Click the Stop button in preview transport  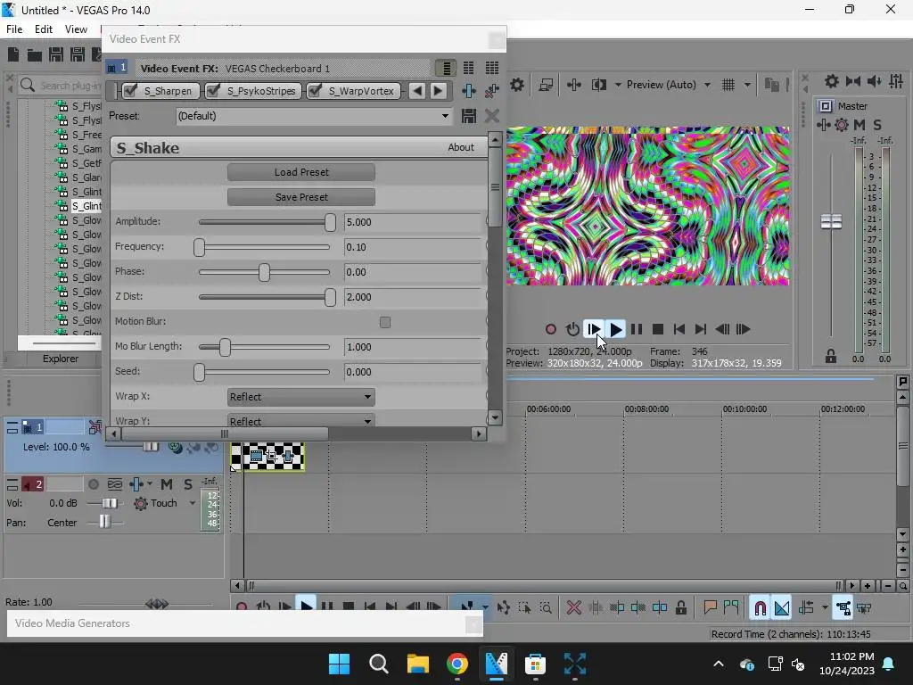(658, 329)
